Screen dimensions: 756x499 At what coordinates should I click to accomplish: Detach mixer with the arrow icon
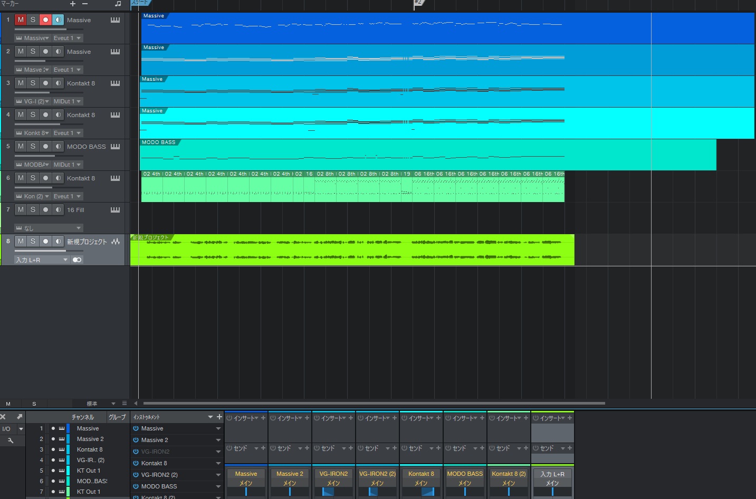(20, 417)
